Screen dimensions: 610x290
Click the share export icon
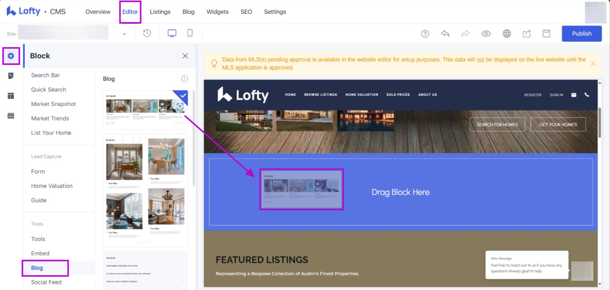(x=526, y=33)
